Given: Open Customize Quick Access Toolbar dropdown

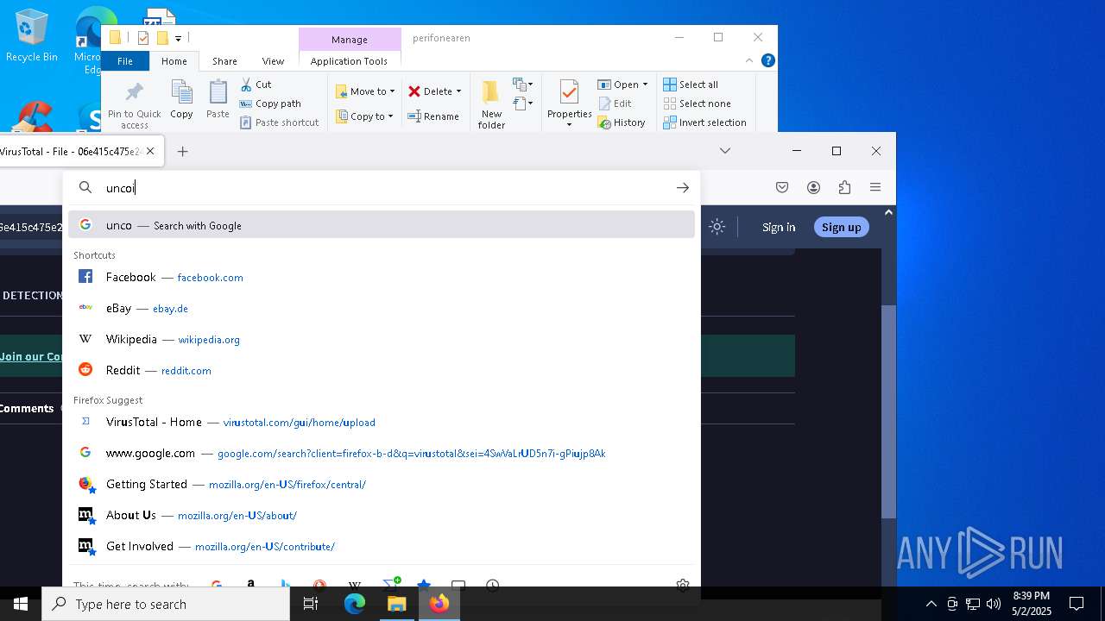Looking at the screenshot, I should point(178,38).
